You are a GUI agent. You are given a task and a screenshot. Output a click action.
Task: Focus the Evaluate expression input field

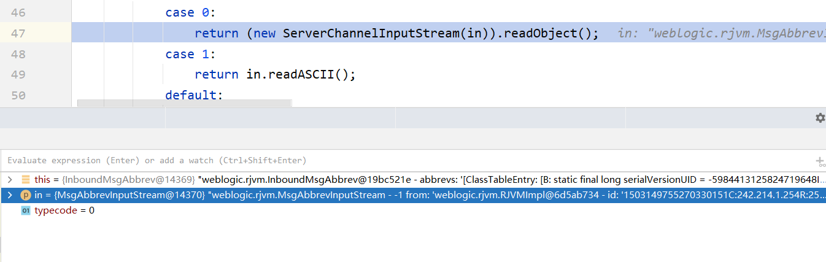click(x=407, y=161)
